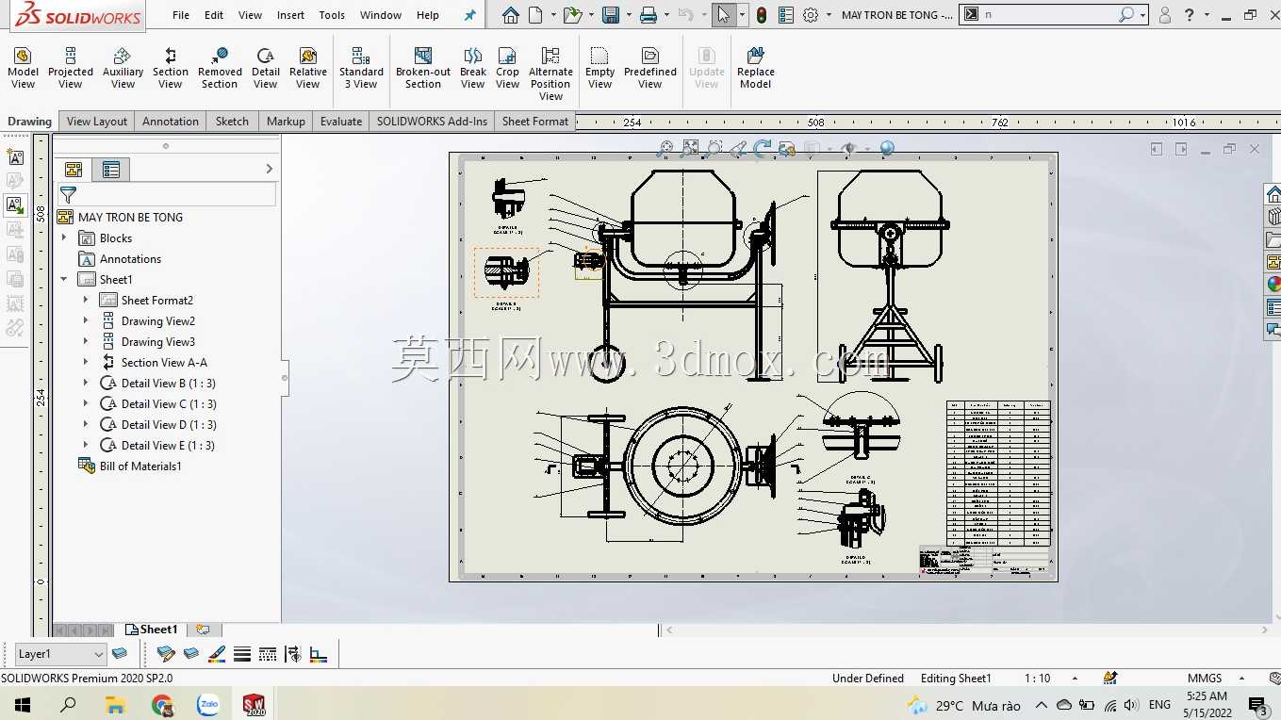This screenshot has height=720, width=1281.
Task: Click the filter funnel icon in the tree
Action: click(68, 195)
